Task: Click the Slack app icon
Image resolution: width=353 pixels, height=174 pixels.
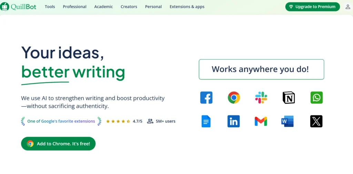Action: [261, 97]
